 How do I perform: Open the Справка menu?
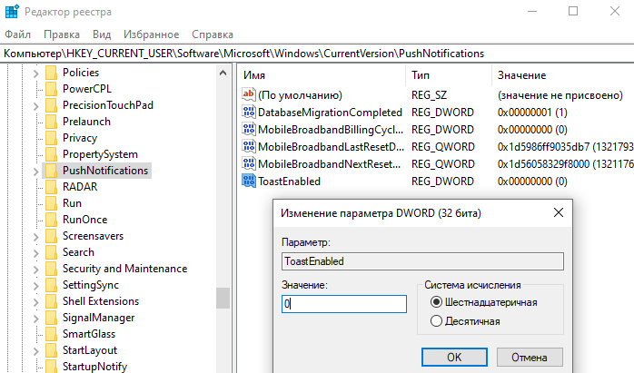(213, 34)
